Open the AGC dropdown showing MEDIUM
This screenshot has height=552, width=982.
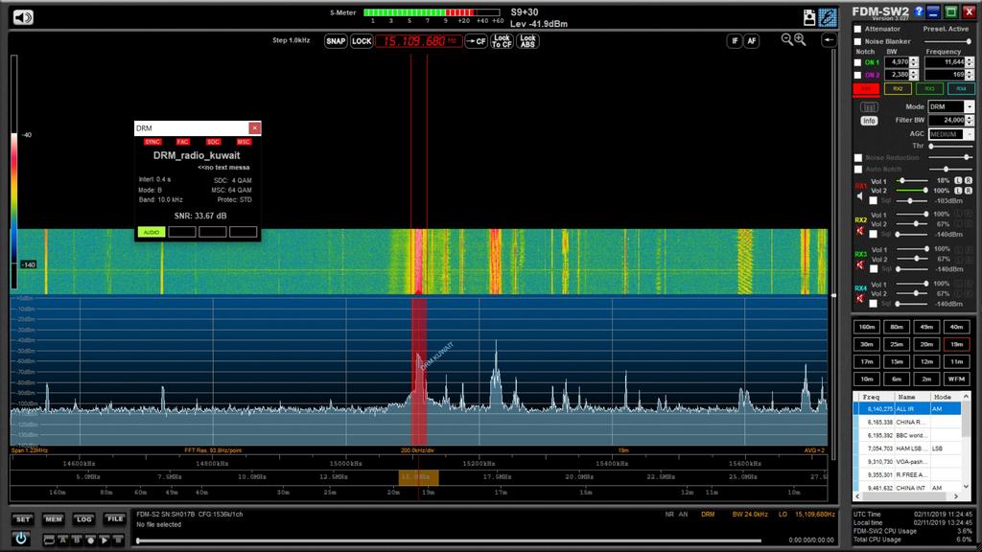(950, 134)
